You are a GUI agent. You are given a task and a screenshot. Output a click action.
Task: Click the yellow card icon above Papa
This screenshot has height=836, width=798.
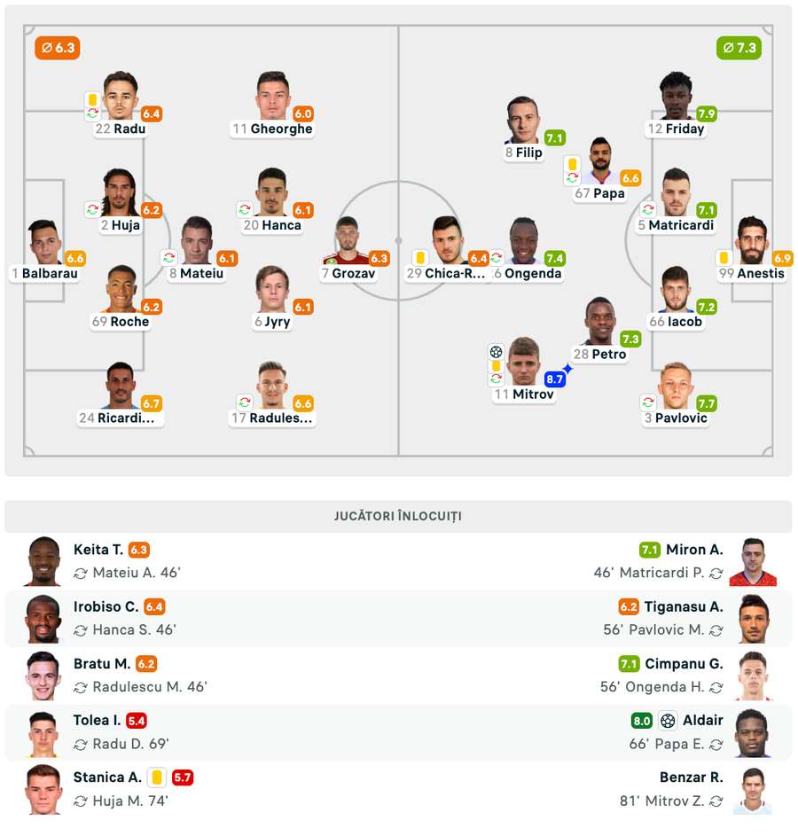[x=573, y=164]
